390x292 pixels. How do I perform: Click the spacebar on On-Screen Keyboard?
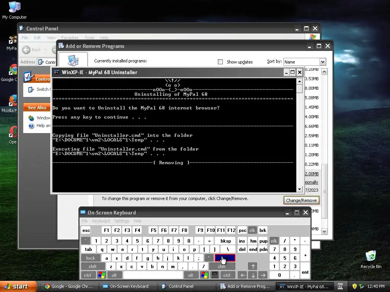(x=153, y=275)
